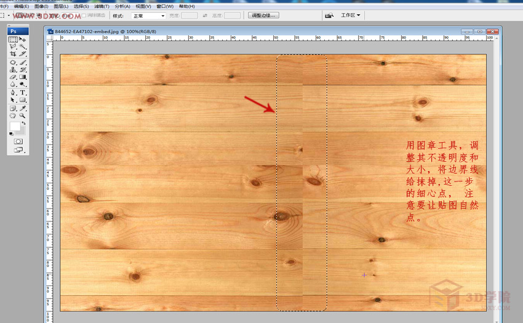This screenshot has width=523, height=323.
Task: Open the 图层(L) menu
Action: tap(61, 6)
